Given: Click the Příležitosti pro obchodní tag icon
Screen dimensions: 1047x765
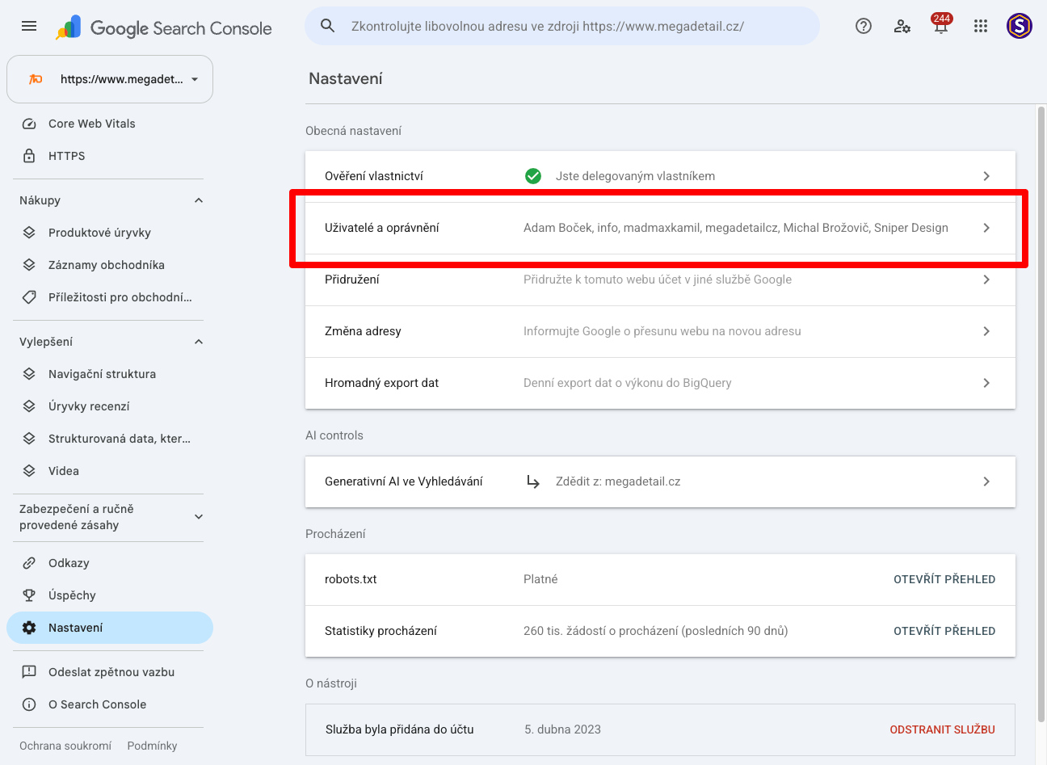Looking at the screenshot, I should tap(29, 297).
